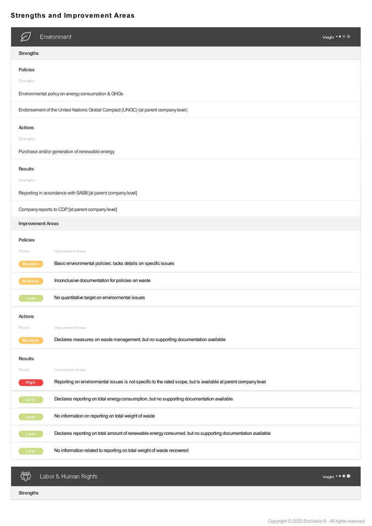Expand the Environment section header
This screenshot has height=526, width=372.
click(186, 37)
